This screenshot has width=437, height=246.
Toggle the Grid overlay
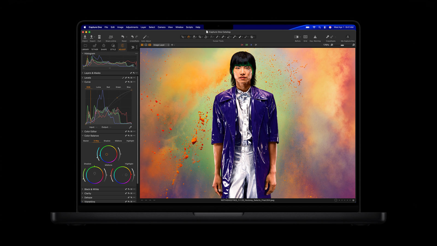[x=305, y=37]
